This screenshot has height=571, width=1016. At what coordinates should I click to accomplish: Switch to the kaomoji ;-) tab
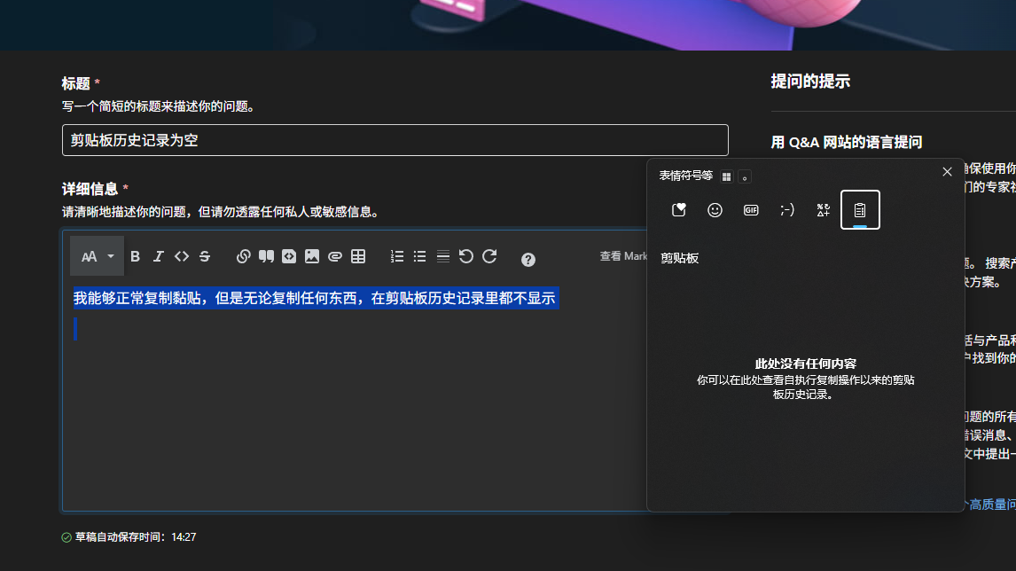tap(786, 210)
